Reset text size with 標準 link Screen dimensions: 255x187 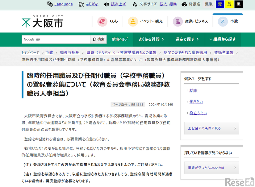(173, 4)
